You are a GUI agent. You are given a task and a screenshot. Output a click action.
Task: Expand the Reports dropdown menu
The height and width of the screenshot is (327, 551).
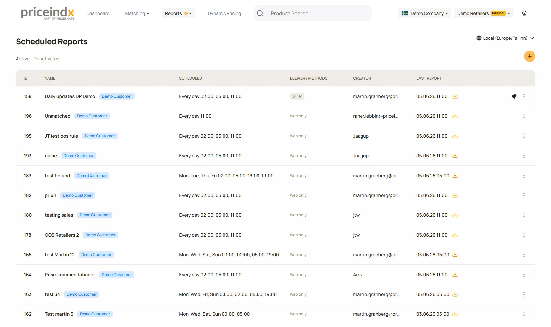point(178,13)
